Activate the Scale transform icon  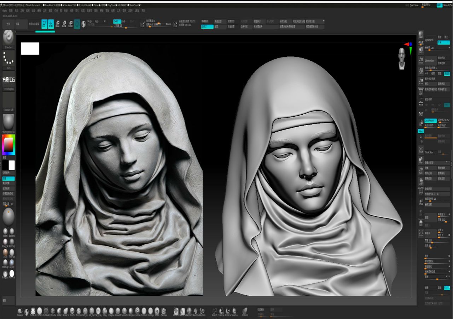pos(64,24)
